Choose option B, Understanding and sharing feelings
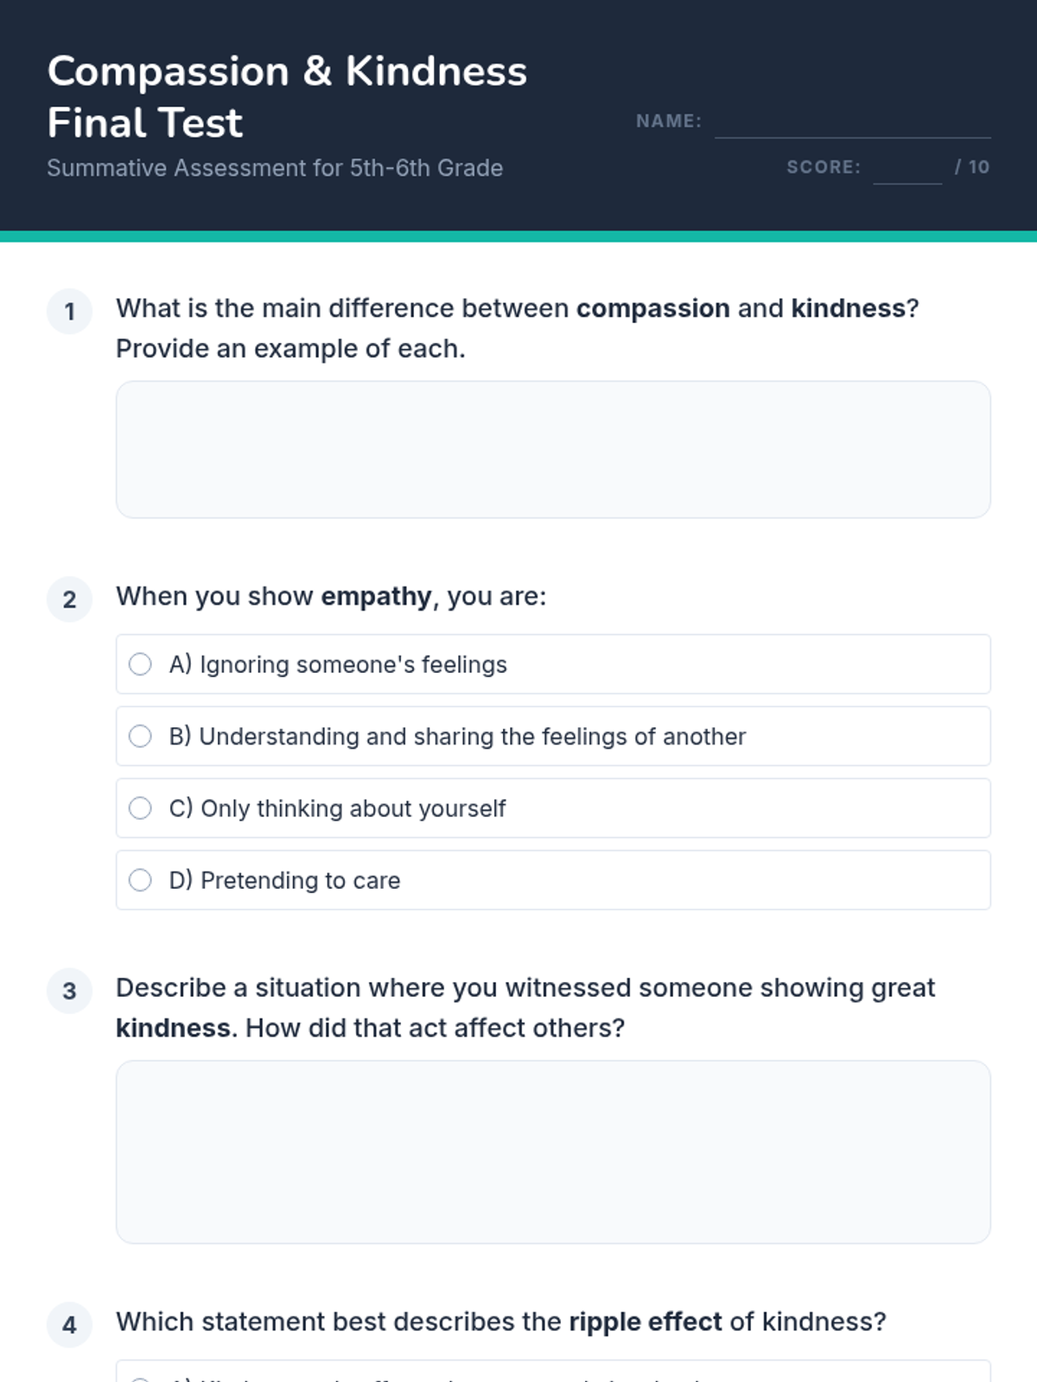The height and width of the screenshot is (1382, 1037). [141, 736]
